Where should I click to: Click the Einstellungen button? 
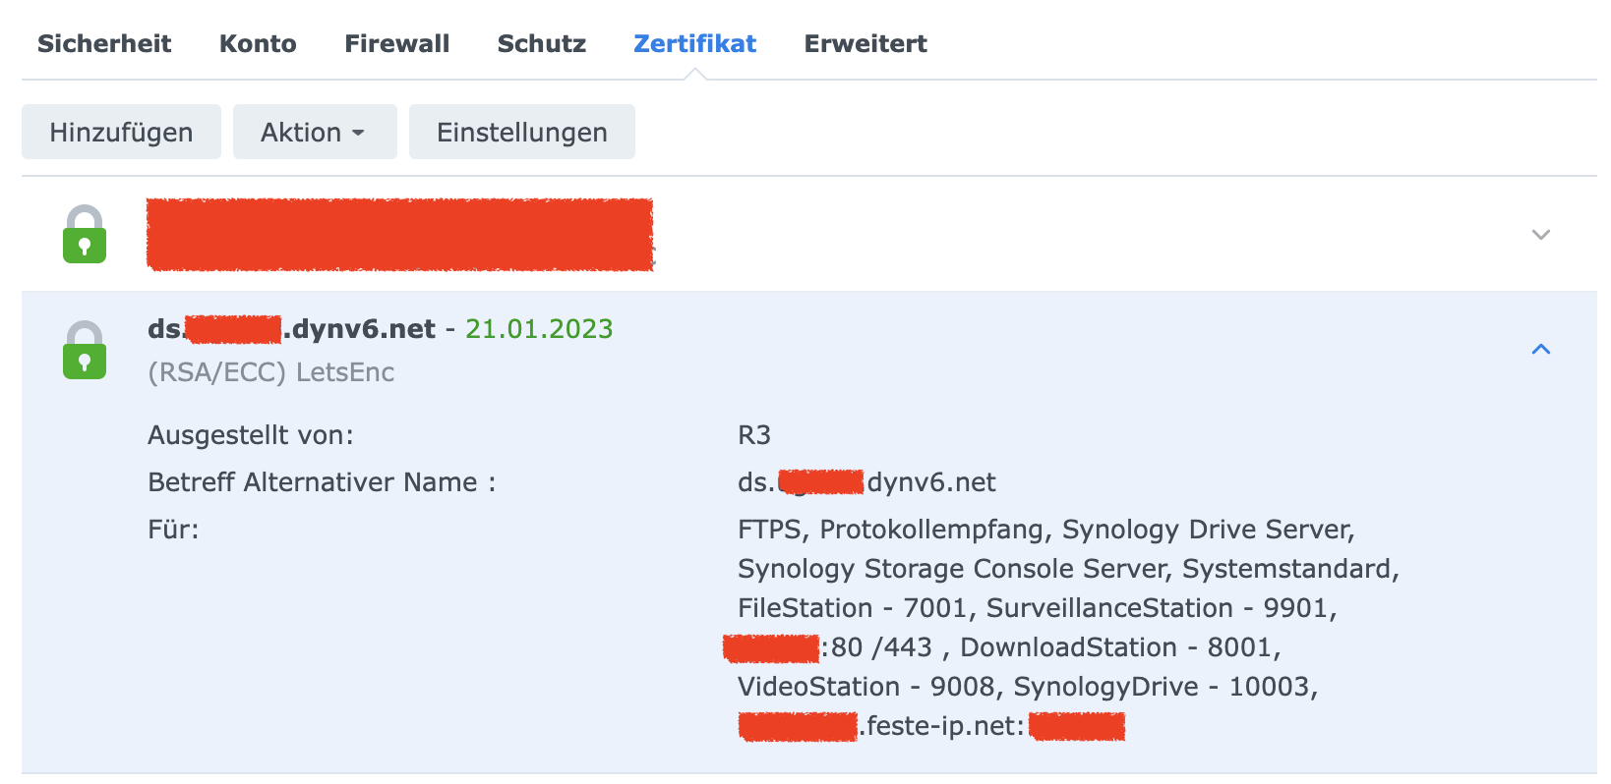pos(522,132)
